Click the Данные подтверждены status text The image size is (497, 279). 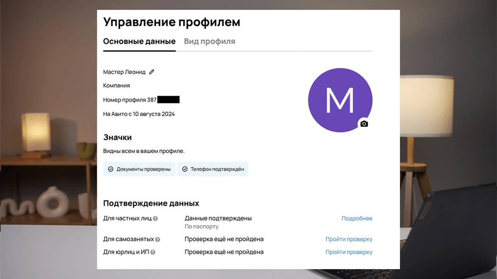click(218, 218)
